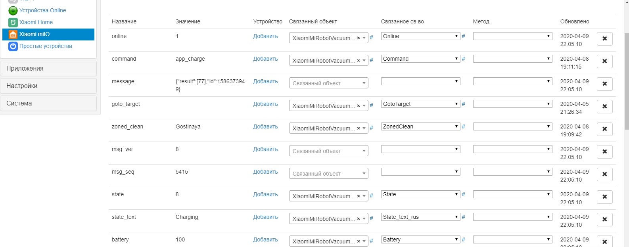Open method dropdown for state row
The height and width of the screenshot is (247, 629).
tap(512, 194)
